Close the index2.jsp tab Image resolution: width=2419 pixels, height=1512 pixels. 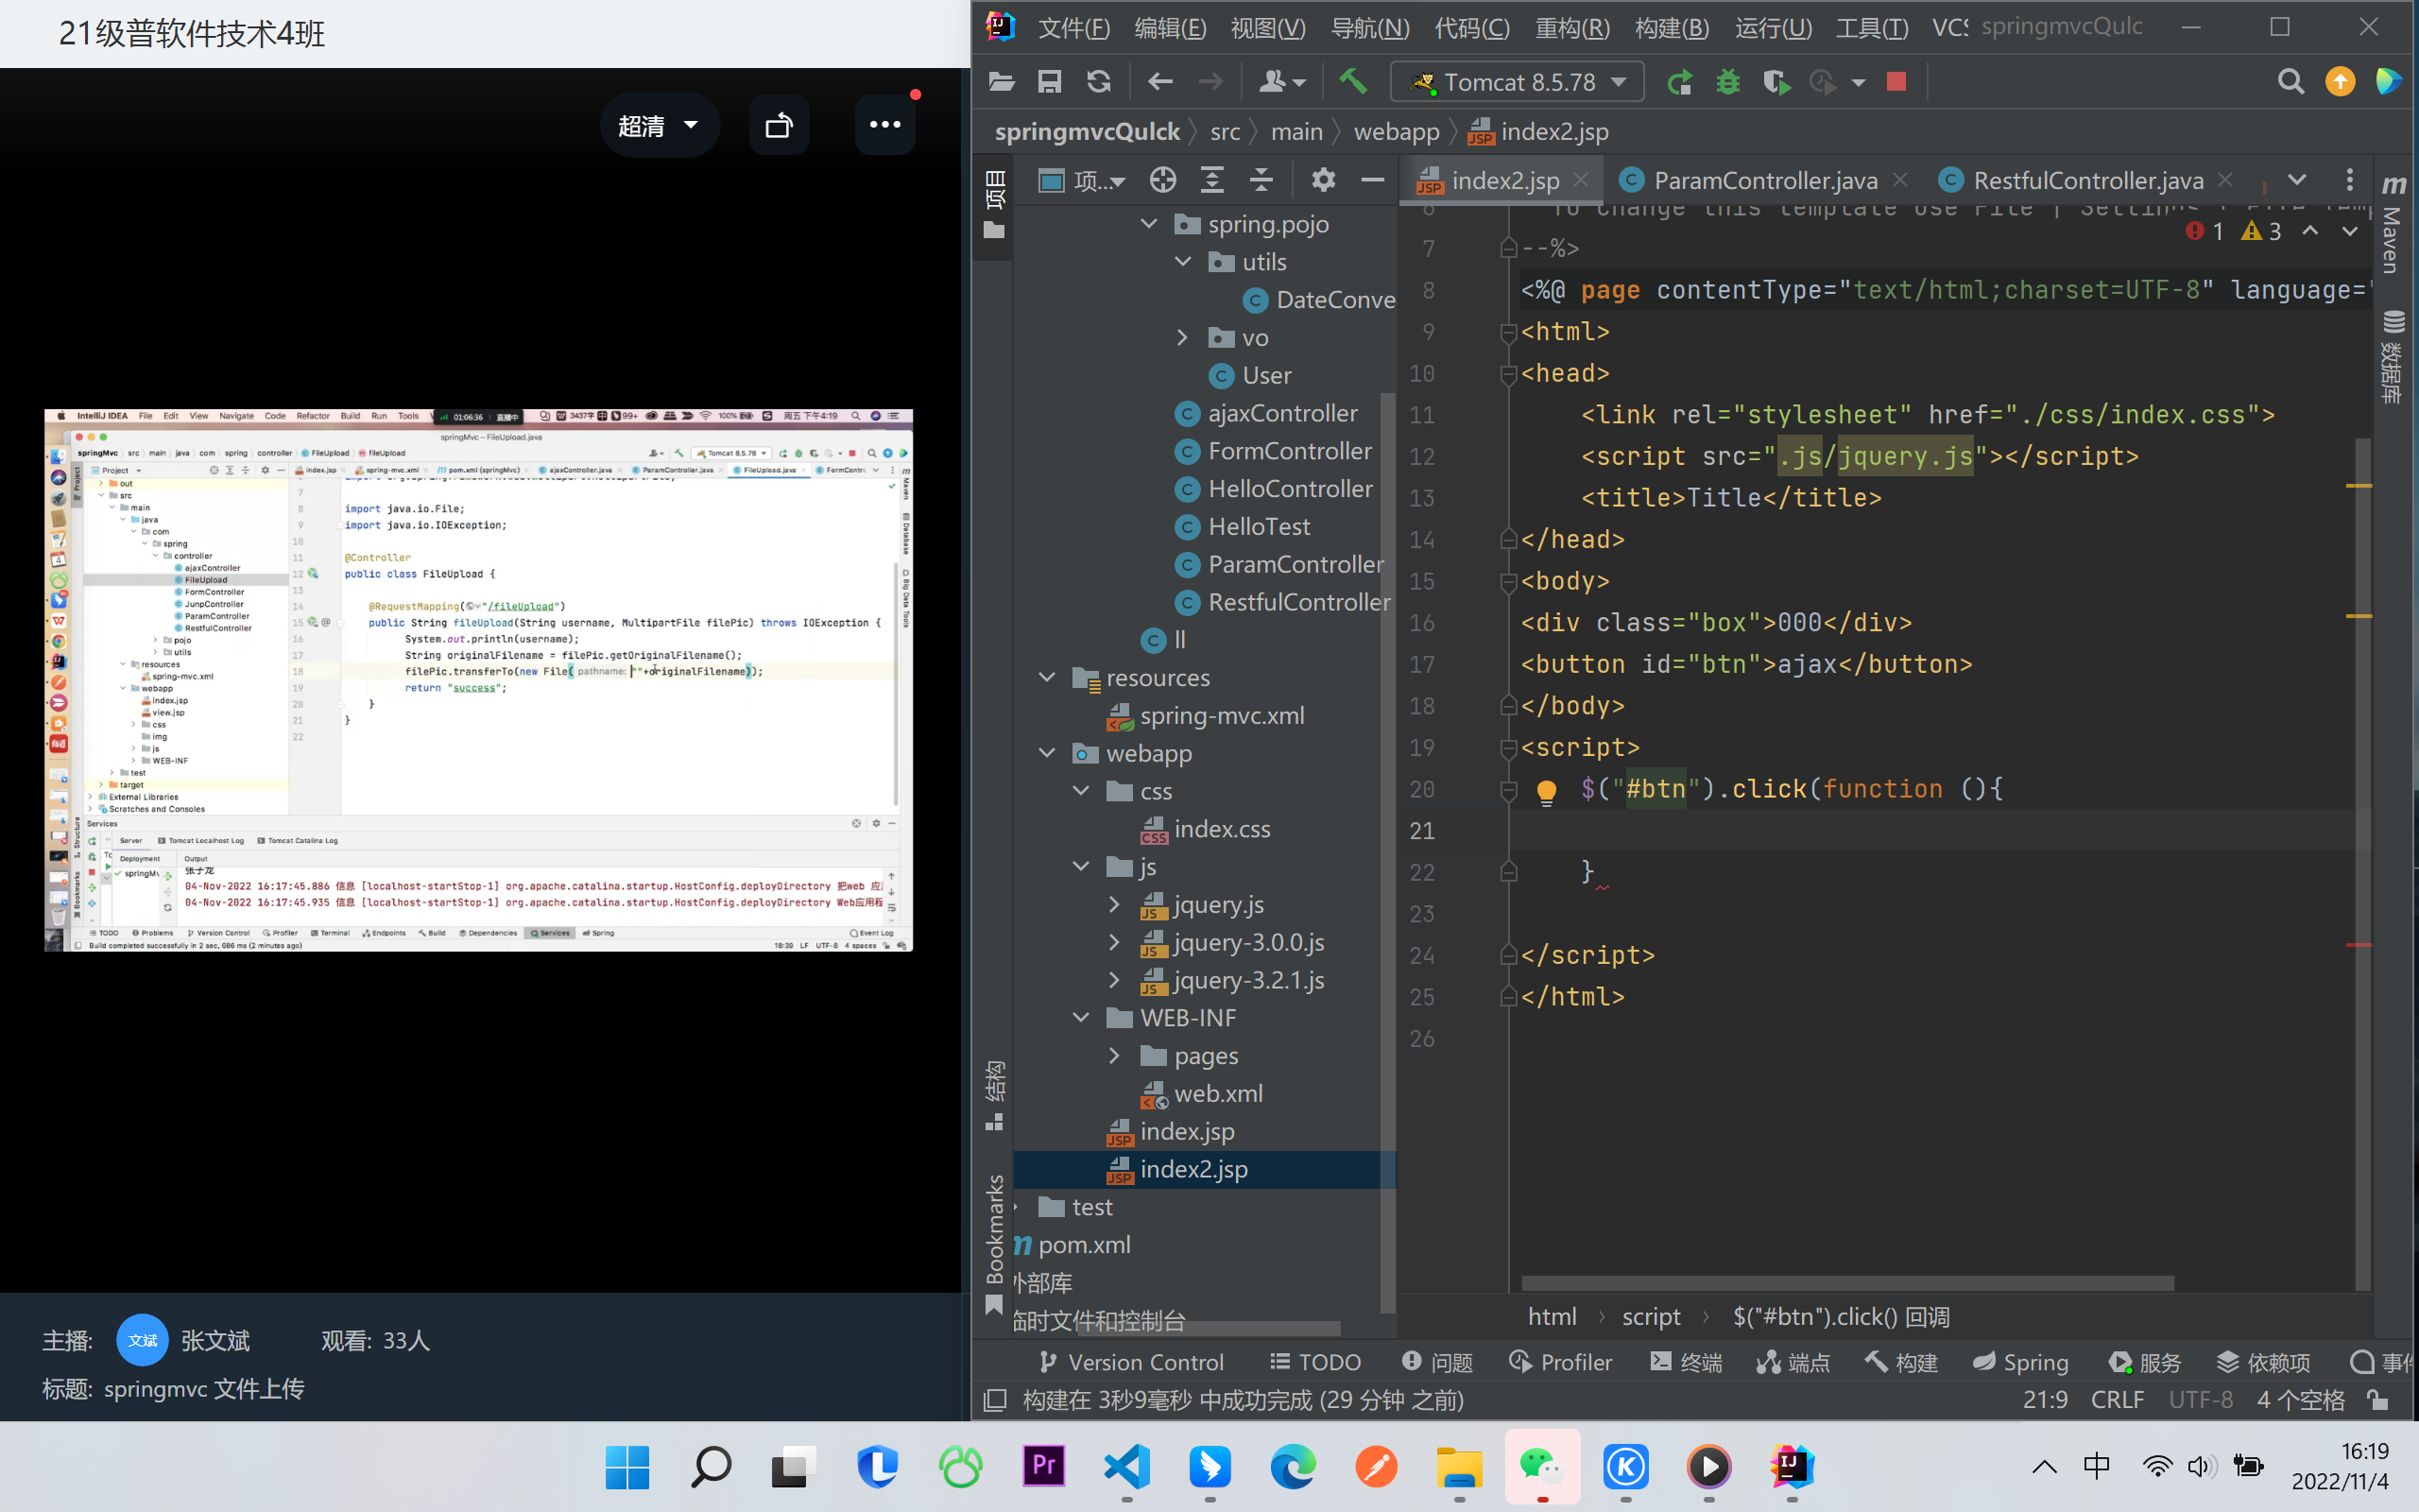click(x=1580, y=180)
